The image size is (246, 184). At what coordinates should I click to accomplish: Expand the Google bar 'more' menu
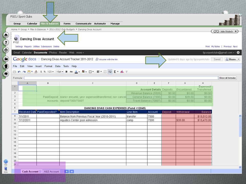80,53
